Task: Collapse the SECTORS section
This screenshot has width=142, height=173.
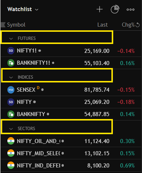Action: (11, 129)
